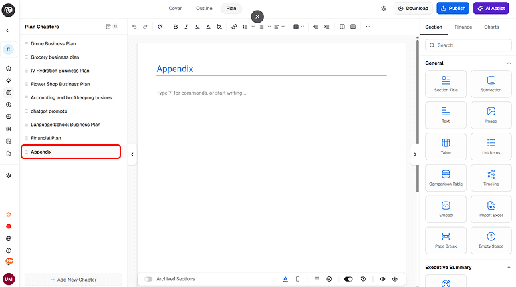
Task: Toggle underline formatting
Action: [197, 27]
